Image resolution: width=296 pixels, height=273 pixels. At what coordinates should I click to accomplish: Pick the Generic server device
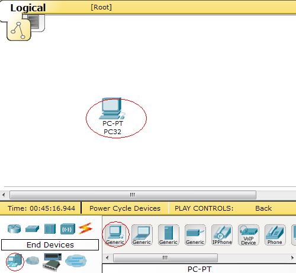(169, 235)
